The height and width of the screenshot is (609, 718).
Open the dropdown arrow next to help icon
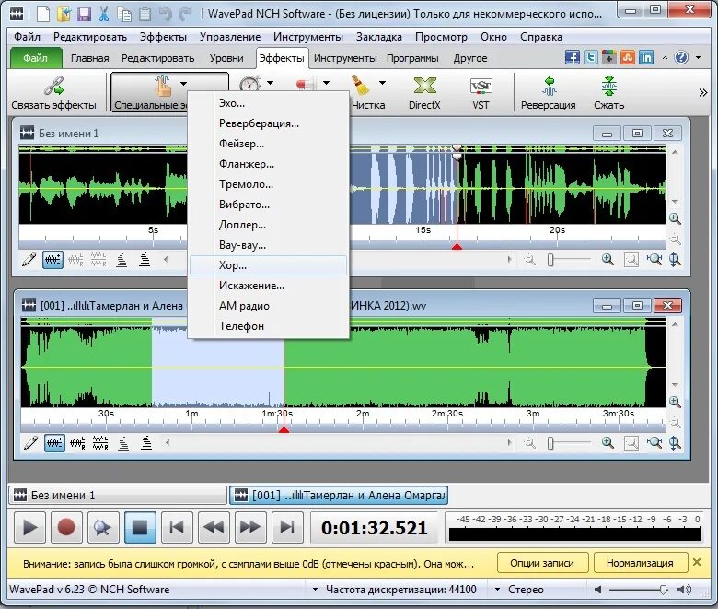699,58
